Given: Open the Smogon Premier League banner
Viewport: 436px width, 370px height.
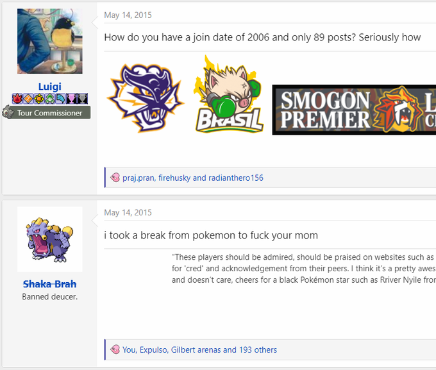Looking at the screenshot, I should click(x=353, y=109).
